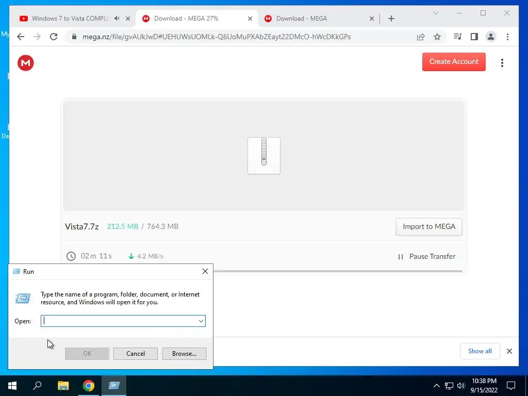528x396 pixels.
Task: Click the Chrome taskbar icon
Action: pyautogui.click(x=89, y=386)
